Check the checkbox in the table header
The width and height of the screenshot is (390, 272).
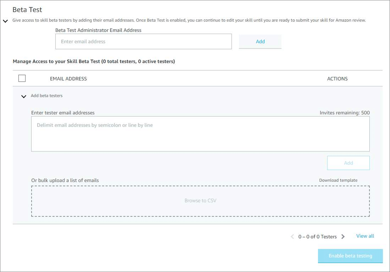click(22, 78)
